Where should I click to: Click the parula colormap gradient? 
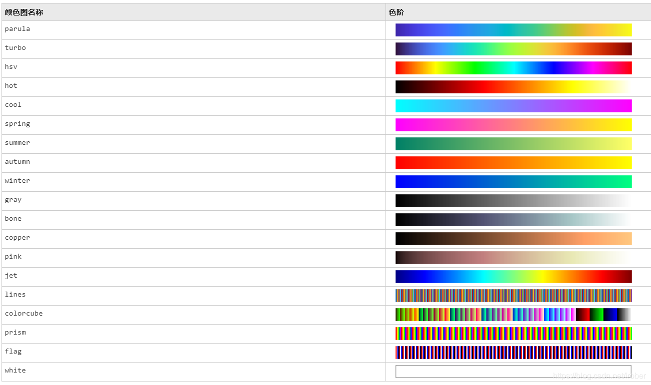pyautogui.click(x=513, y=30)
